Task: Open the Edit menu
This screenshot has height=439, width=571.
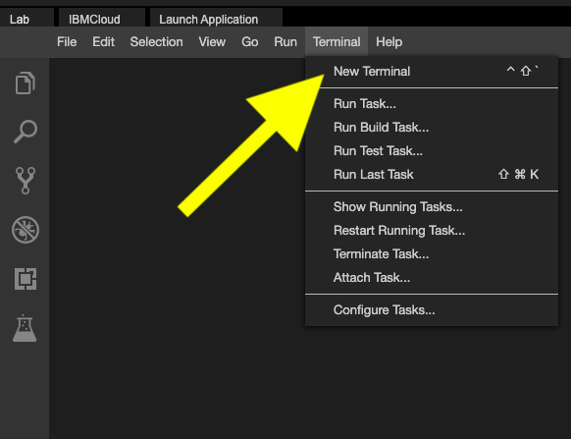Action: [x=103, y=42]
